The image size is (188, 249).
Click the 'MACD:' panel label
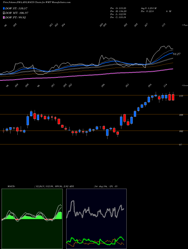click(11, 186)
